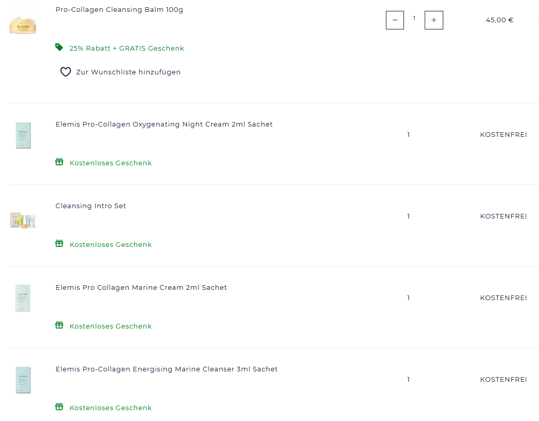
Task: Click the Cleansing Balm quantity field
Action: pyautogui.click(x=414, y=19)
